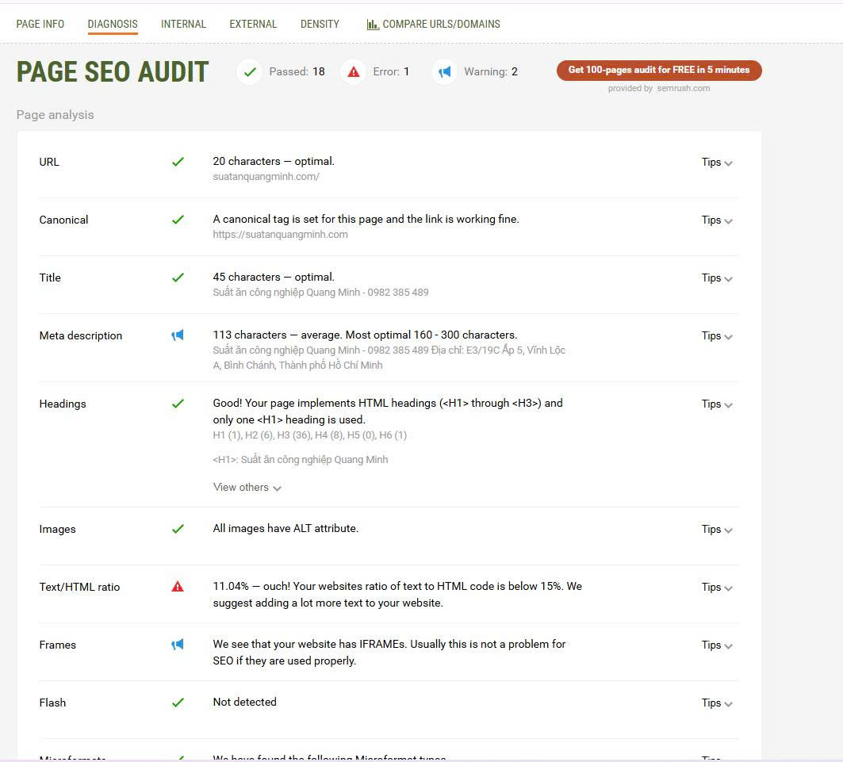Expand Tips for the Canonical row
This screenshot has height=762, width=843.
coord(717,220)
